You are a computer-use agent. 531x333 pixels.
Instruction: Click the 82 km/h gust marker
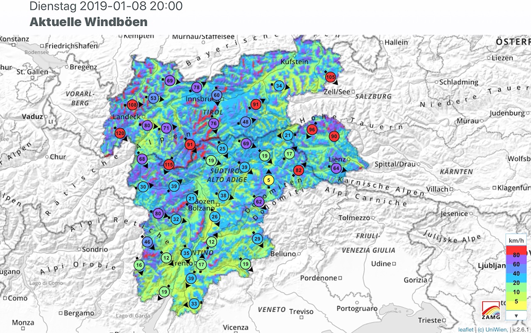tap(298, 170)
